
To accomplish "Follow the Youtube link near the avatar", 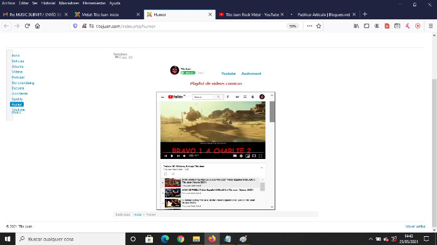I will click(228, 74).
